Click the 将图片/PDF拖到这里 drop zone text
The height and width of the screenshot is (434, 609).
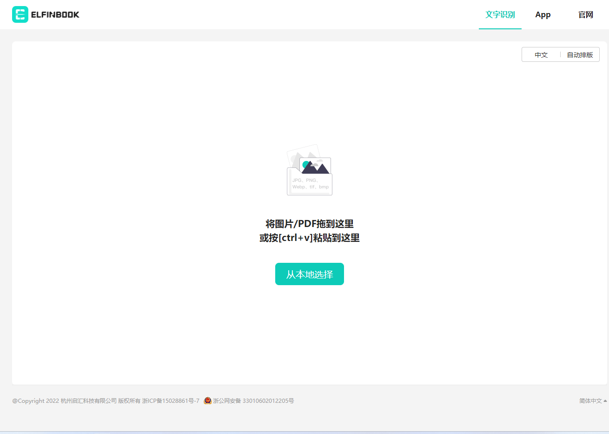(309, 224)
